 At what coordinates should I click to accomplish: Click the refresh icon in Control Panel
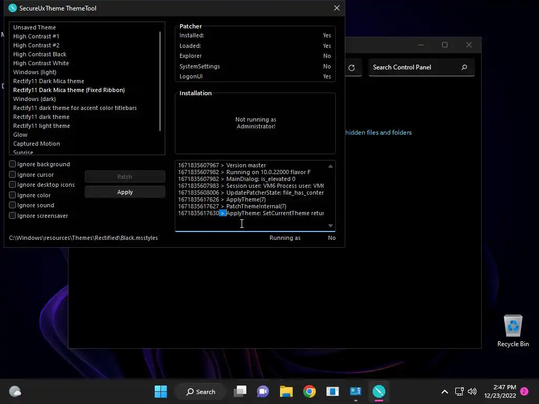[351, 68]
